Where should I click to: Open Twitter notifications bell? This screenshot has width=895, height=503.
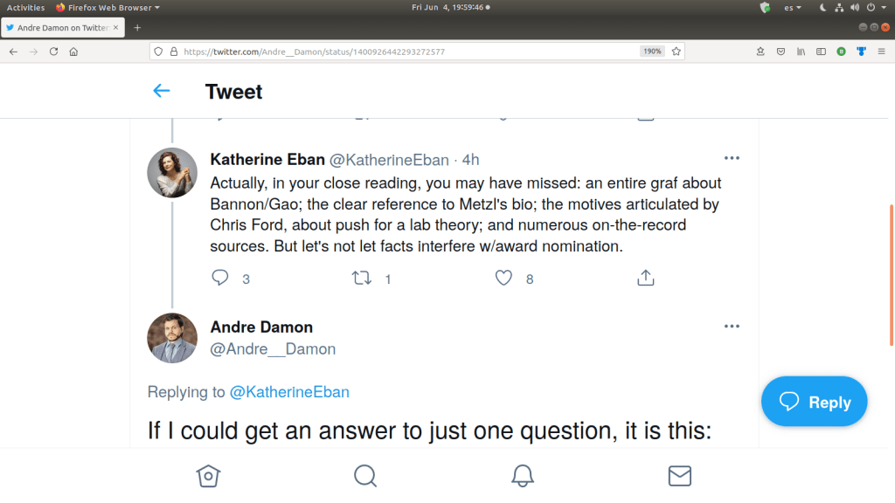click(523, 476)
